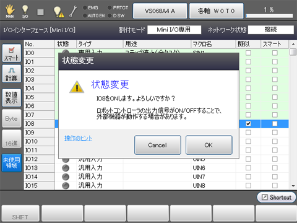
Task: Click the 計算 side button
Action: 12,74
